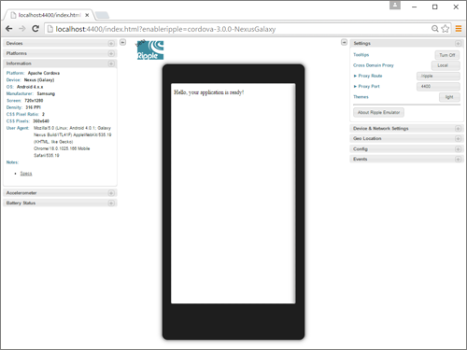
Task: Click the Cross Domain Proxy label
Action: pos(374,65)
